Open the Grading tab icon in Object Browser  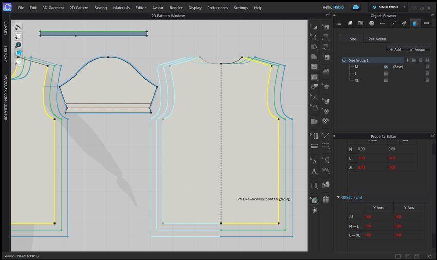click(415, 23)
